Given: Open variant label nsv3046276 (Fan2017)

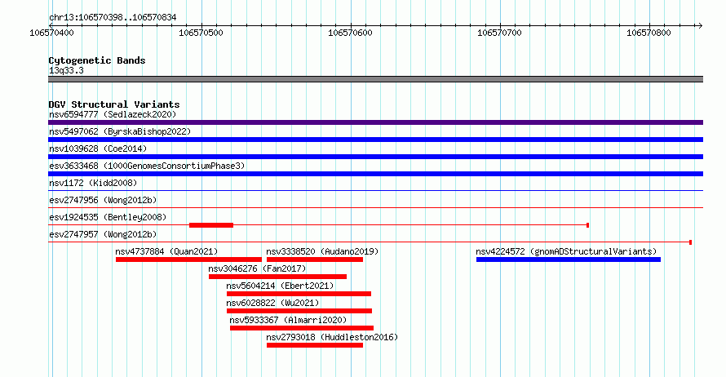Looking at the screenshot, I should coord(257,268).
